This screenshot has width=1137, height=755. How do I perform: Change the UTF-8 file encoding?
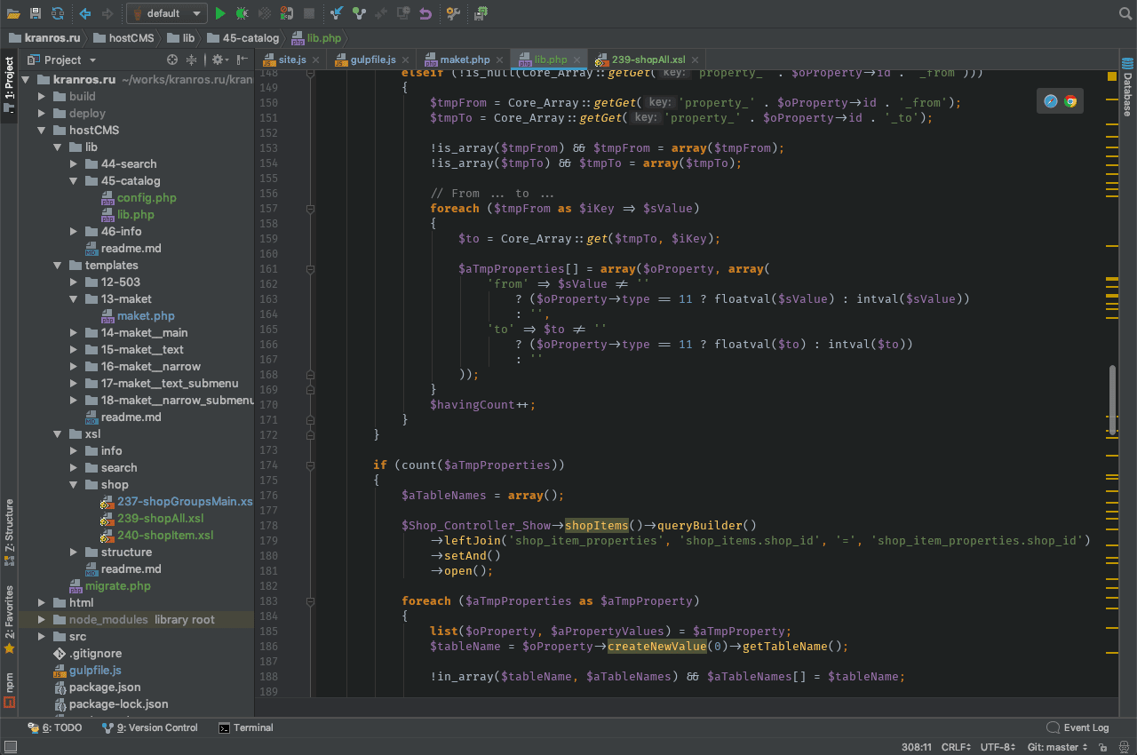996,748
